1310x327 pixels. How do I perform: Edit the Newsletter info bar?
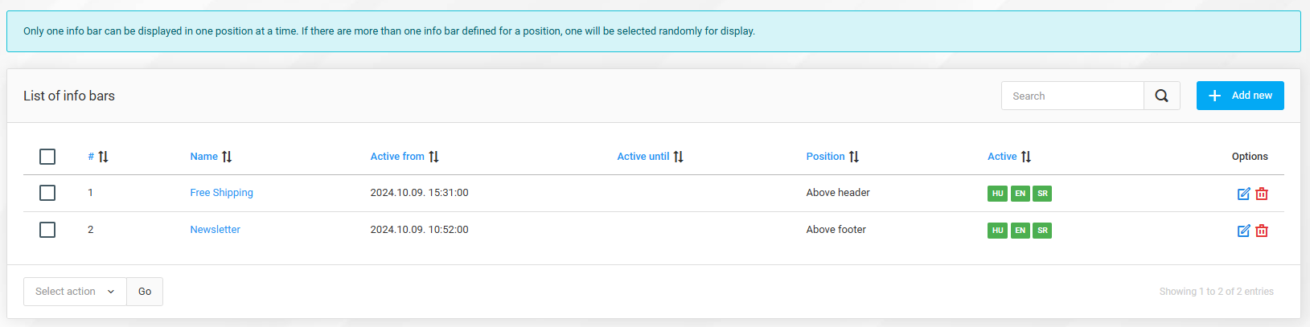pos(1243,231)
